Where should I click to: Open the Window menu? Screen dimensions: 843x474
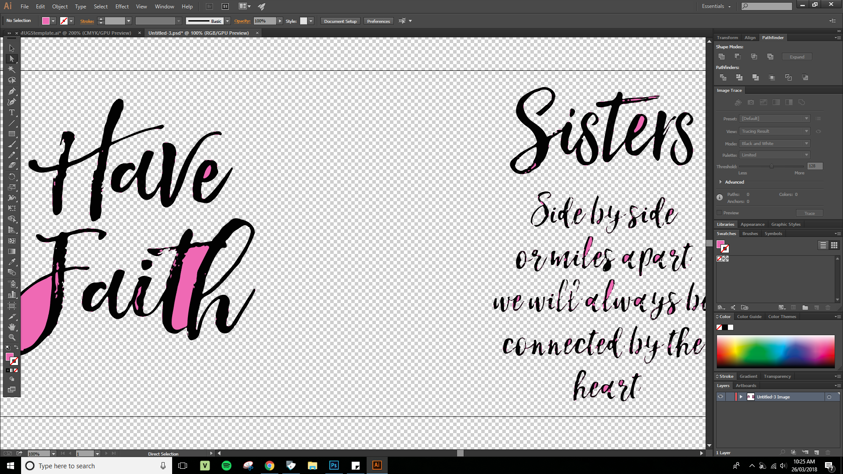click(164, 7)
